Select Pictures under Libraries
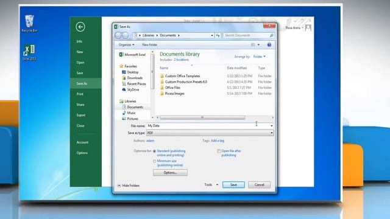 pyautogui.click(x=130, y=119)
